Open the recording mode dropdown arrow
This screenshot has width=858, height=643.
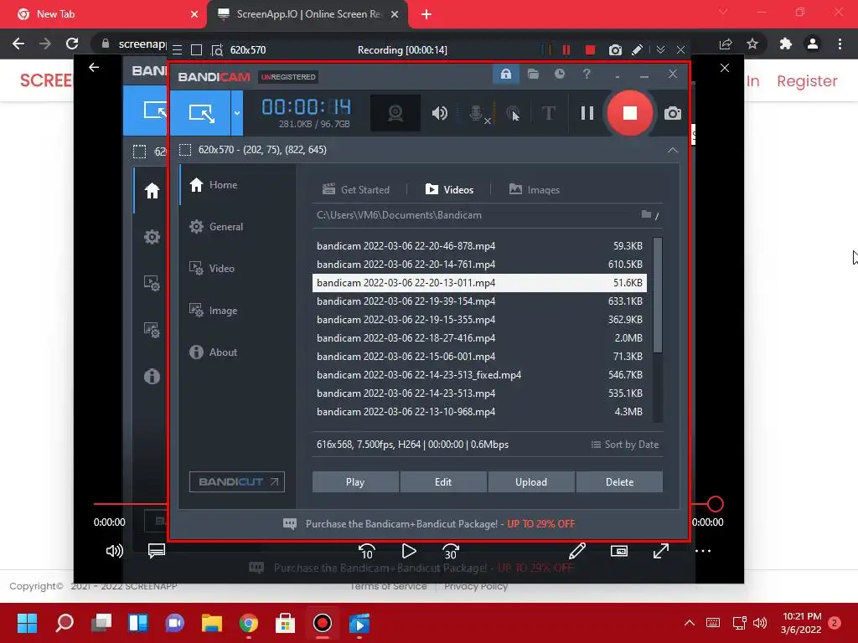tap(237, 113)
